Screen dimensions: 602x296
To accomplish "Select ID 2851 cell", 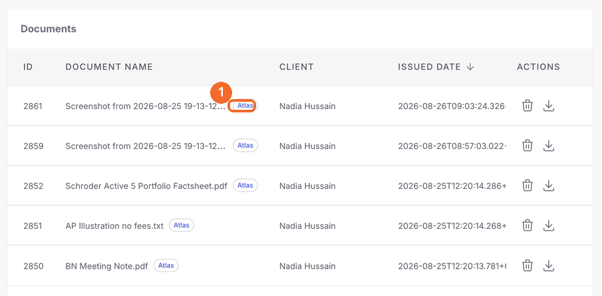I will point(33,225).
